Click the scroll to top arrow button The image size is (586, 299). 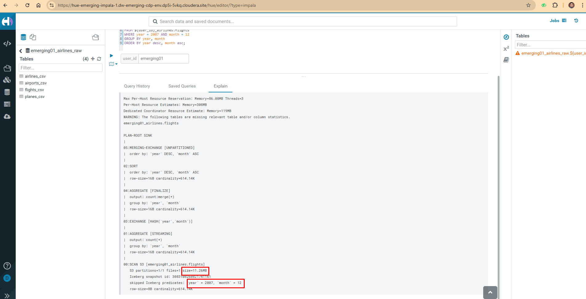490,292
